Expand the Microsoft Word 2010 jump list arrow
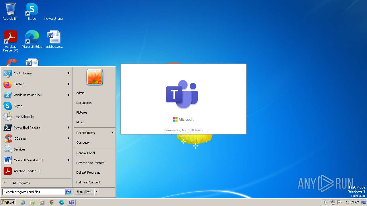This screenshot has height=206, width=367. [x=69, y=160]
